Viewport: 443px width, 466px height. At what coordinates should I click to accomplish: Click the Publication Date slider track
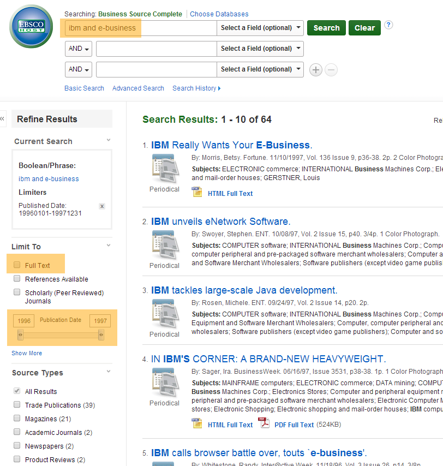point(61,335)
